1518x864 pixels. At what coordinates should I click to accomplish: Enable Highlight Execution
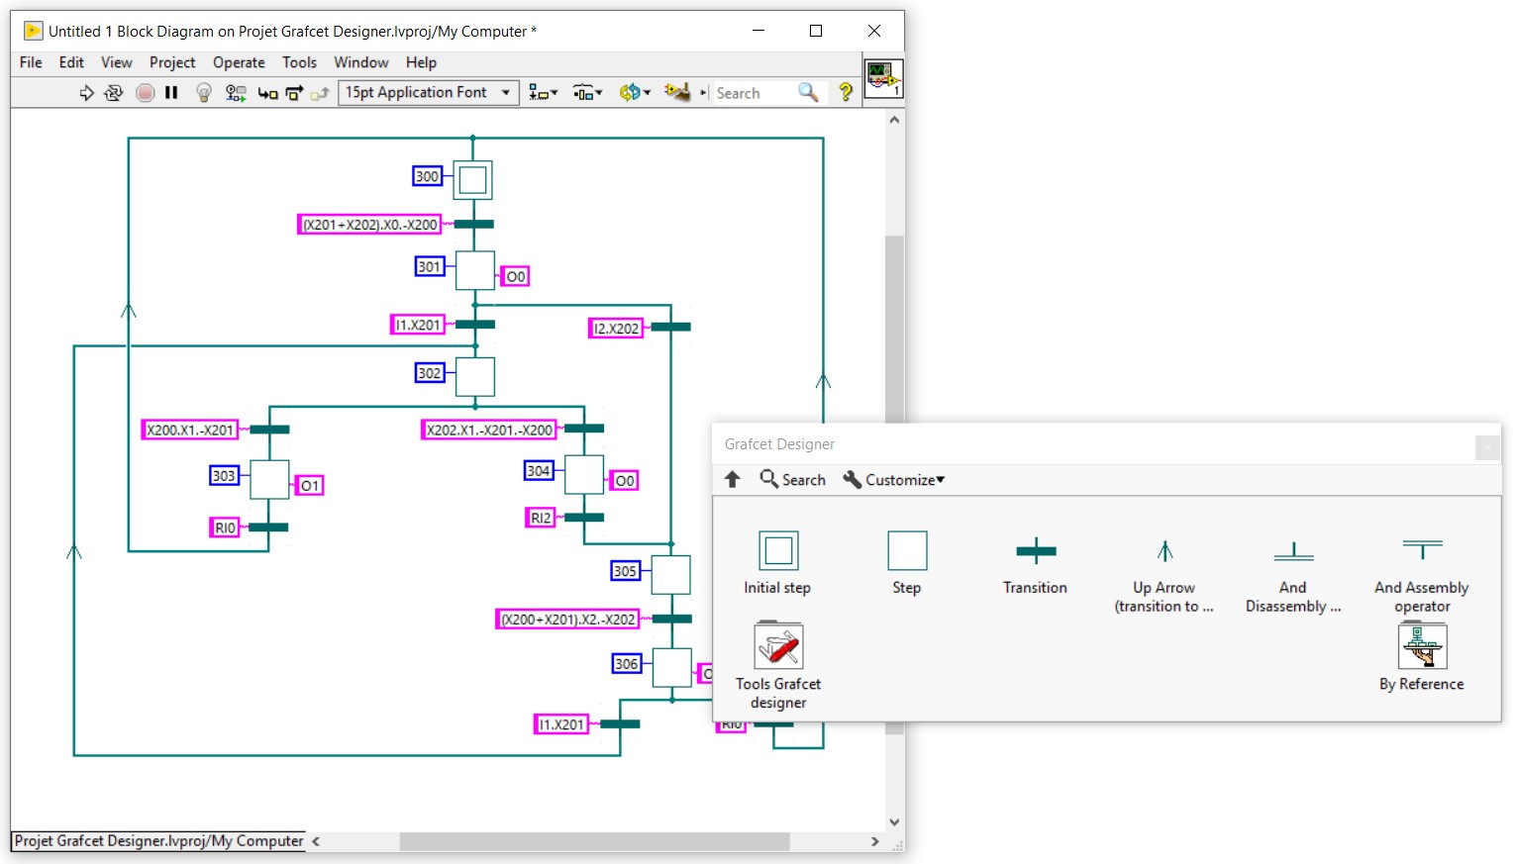tap(203, 92)
